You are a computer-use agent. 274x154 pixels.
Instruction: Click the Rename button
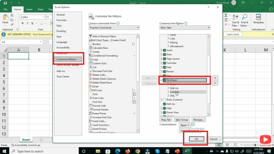click(x=199, y=120)
